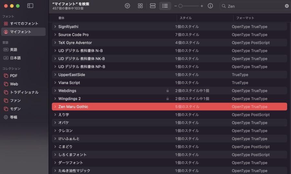Select the オバケ font row
Viewport: 291px width, 174px height.
pyautogui.click(x=169, y=123)
